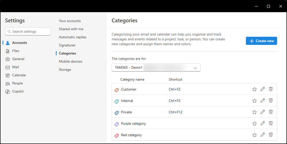Delete the Purple category
This screenshot has width=287, height=144.
271,123
